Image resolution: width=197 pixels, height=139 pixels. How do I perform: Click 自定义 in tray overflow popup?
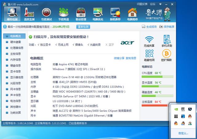click(183, 133)
